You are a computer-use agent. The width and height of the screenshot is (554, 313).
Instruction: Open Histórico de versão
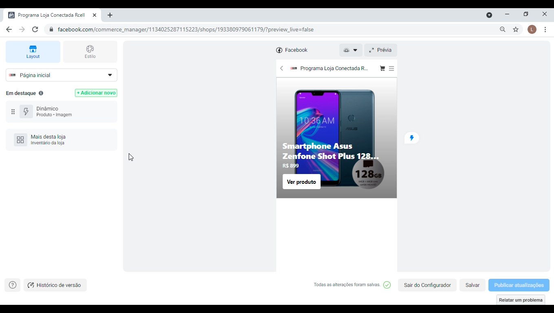55,285
